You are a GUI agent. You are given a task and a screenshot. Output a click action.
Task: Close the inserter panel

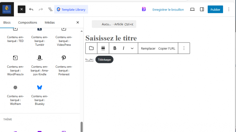pyautogui.click(x=78, y=23)
